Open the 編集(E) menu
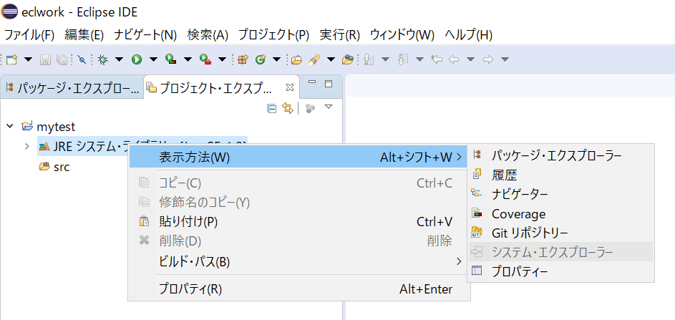Screen dimensions: 675x320 tap(84, 35)
